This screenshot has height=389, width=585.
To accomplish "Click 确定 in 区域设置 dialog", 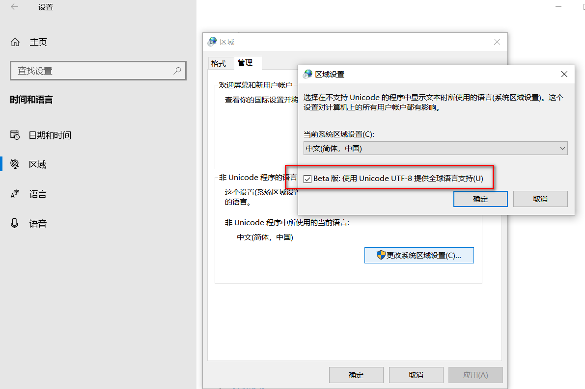I will 480,199.
